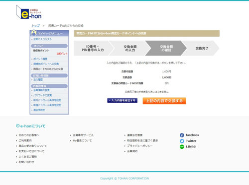Go to トップ breadcrumb link
The image size is (249, 185).
coord(36,26)
